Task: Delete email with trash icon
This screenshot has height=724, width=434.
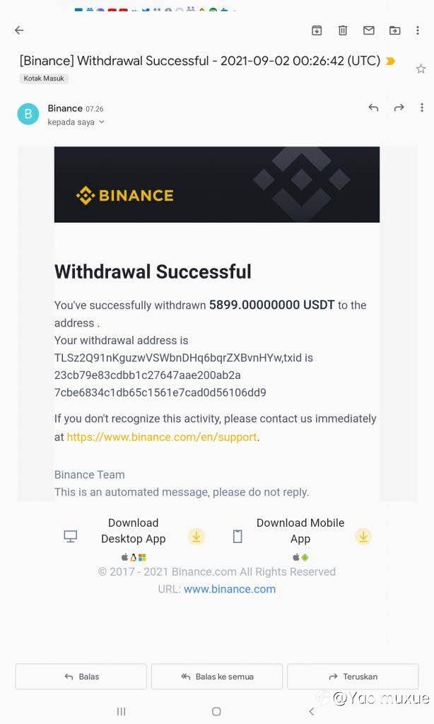Action: (x=343, y=30)
